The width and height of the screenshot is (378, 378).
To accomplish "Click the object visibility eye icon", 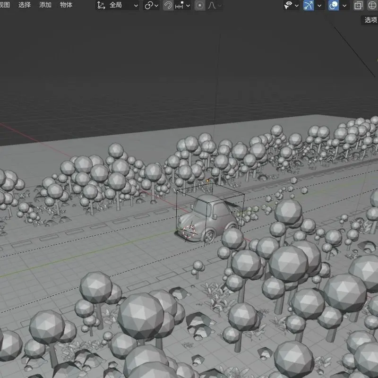I will pyautogui.click(x=288, y=5).
